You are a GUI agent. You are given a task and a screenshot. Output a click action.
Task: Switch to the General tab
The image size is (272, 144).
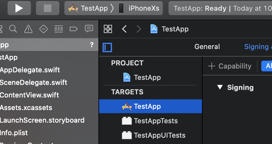pos(207,47)
